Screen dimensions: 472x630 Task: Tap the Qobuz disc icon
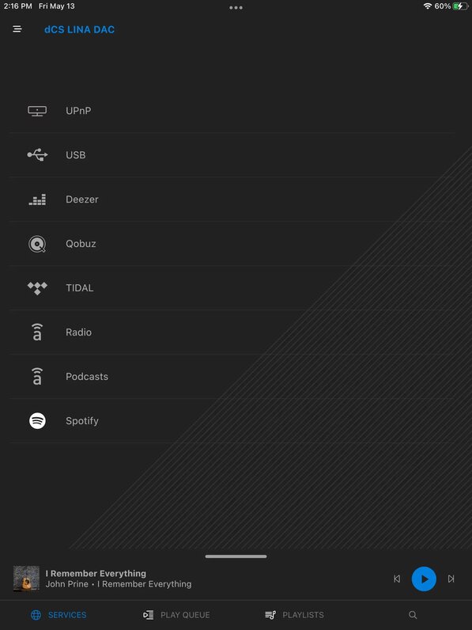point(37,244)
